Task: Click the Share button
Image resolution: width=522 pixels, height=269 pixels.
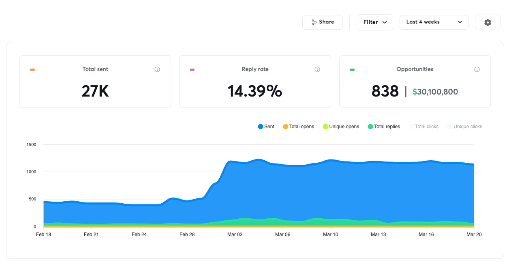Action: 323,22
